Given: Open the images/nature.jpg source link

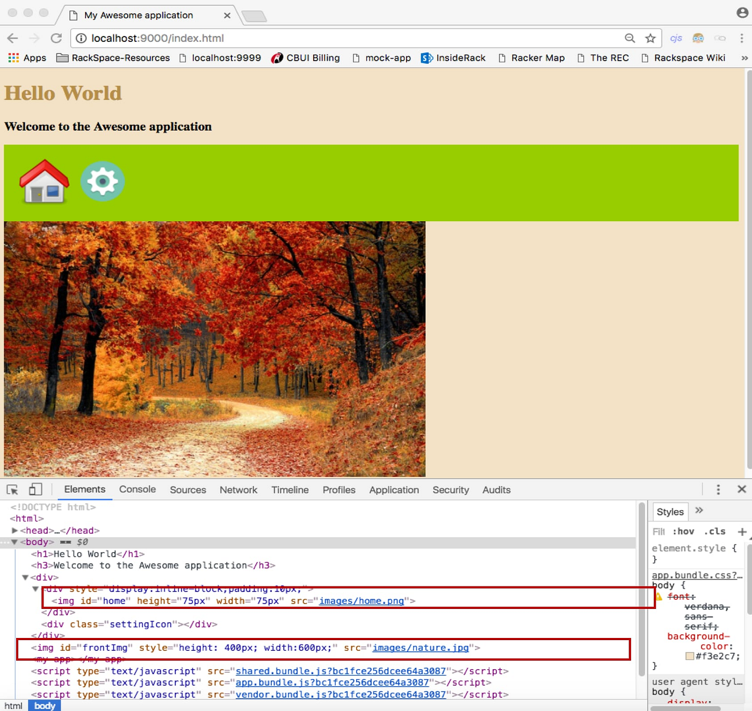Looking at the screenshot, I should click(421, 648).
